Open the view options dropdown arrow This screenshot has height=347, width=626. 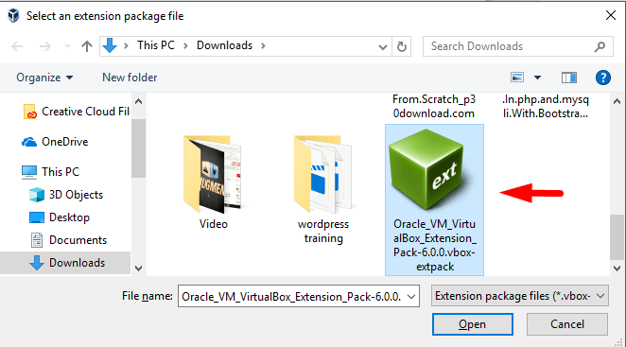click(538, 78)
